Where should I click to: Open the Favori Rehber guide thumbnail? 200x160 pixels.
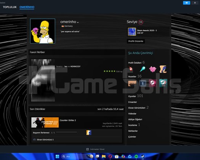point(43,80)
